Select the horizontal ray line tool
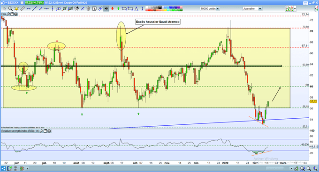 click(46, 9)
